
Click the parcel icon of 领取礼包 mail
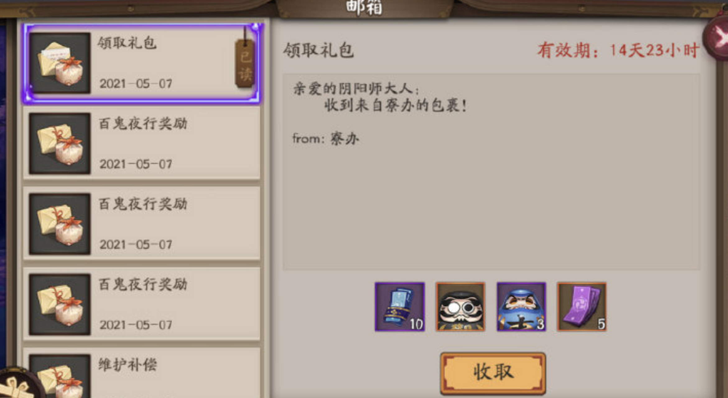(x=60, y=63)
